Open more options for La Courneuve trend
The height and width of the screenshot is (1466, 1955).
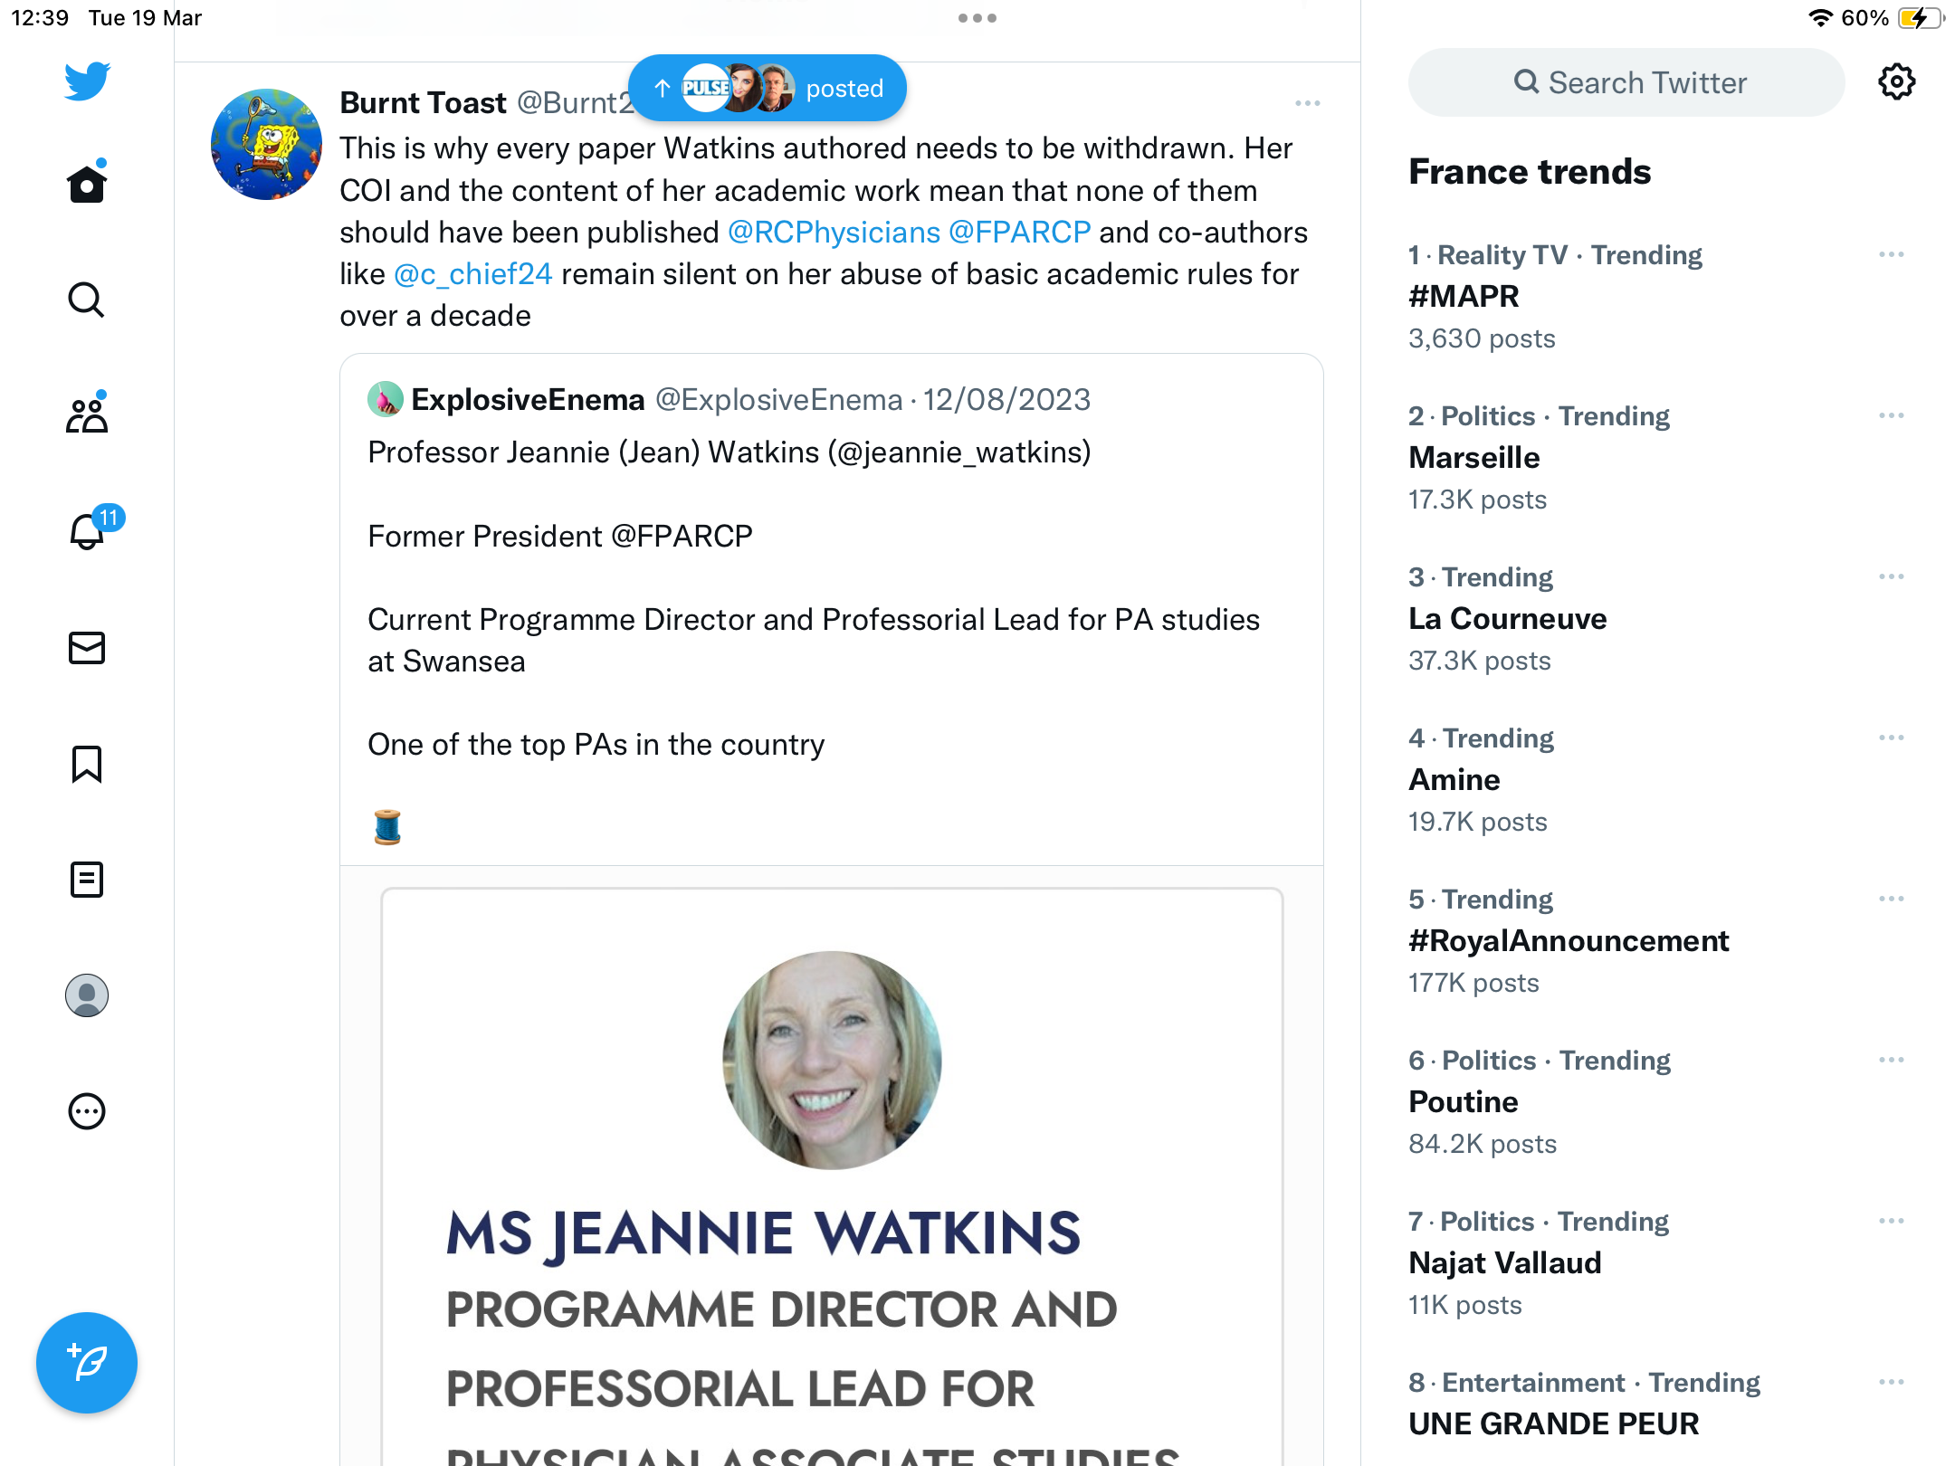1891,576
